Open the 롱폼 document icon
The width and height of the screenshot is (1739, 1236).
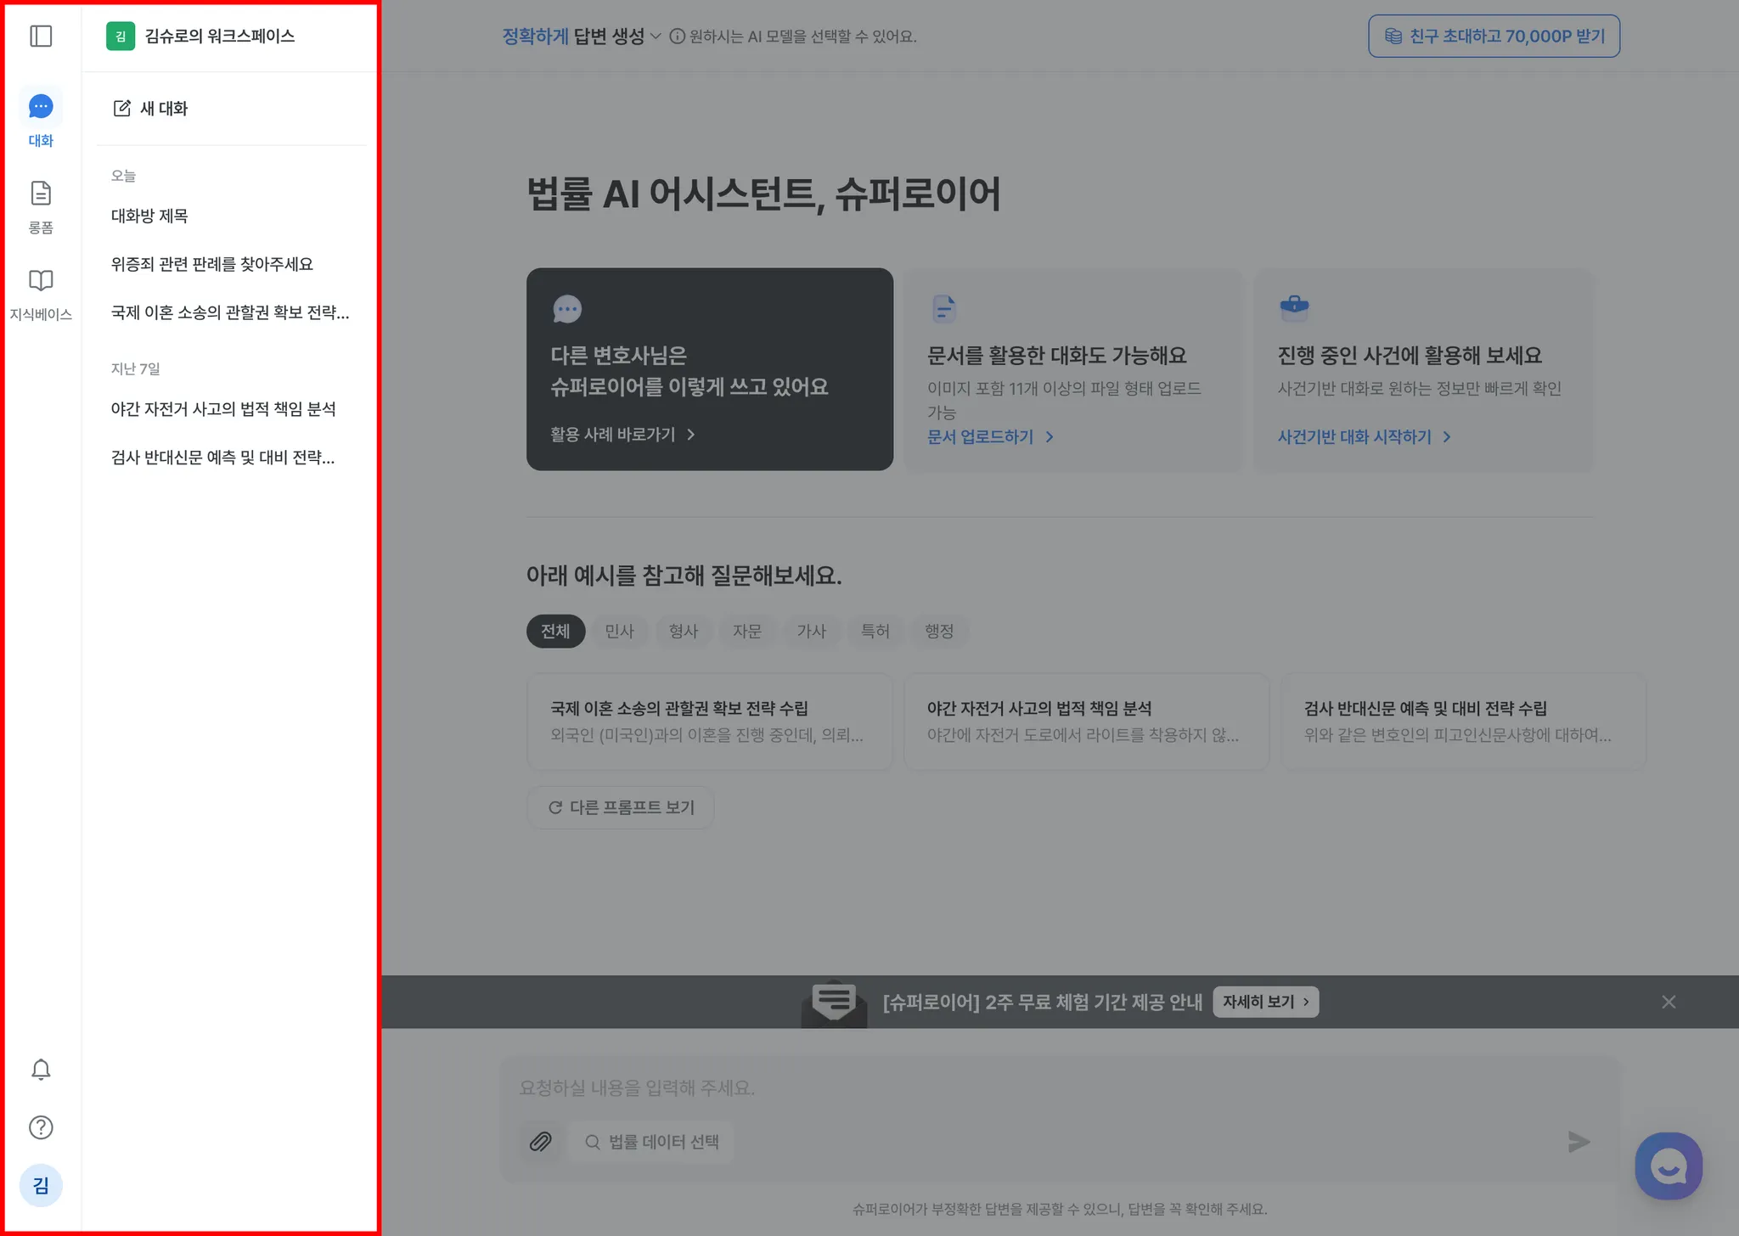[41, 194]
